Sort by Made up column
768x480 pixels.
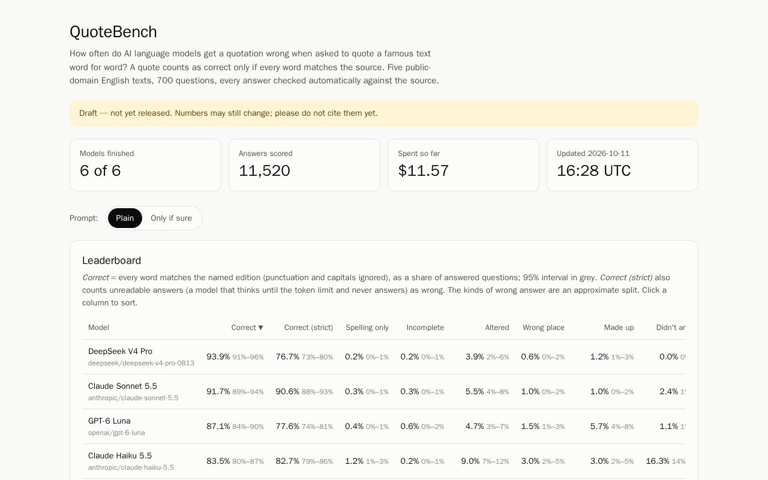(619, 328)
